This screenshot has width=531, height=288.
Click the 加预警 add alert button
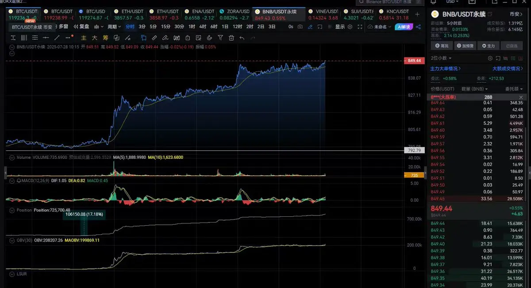(x=466, y=46)
